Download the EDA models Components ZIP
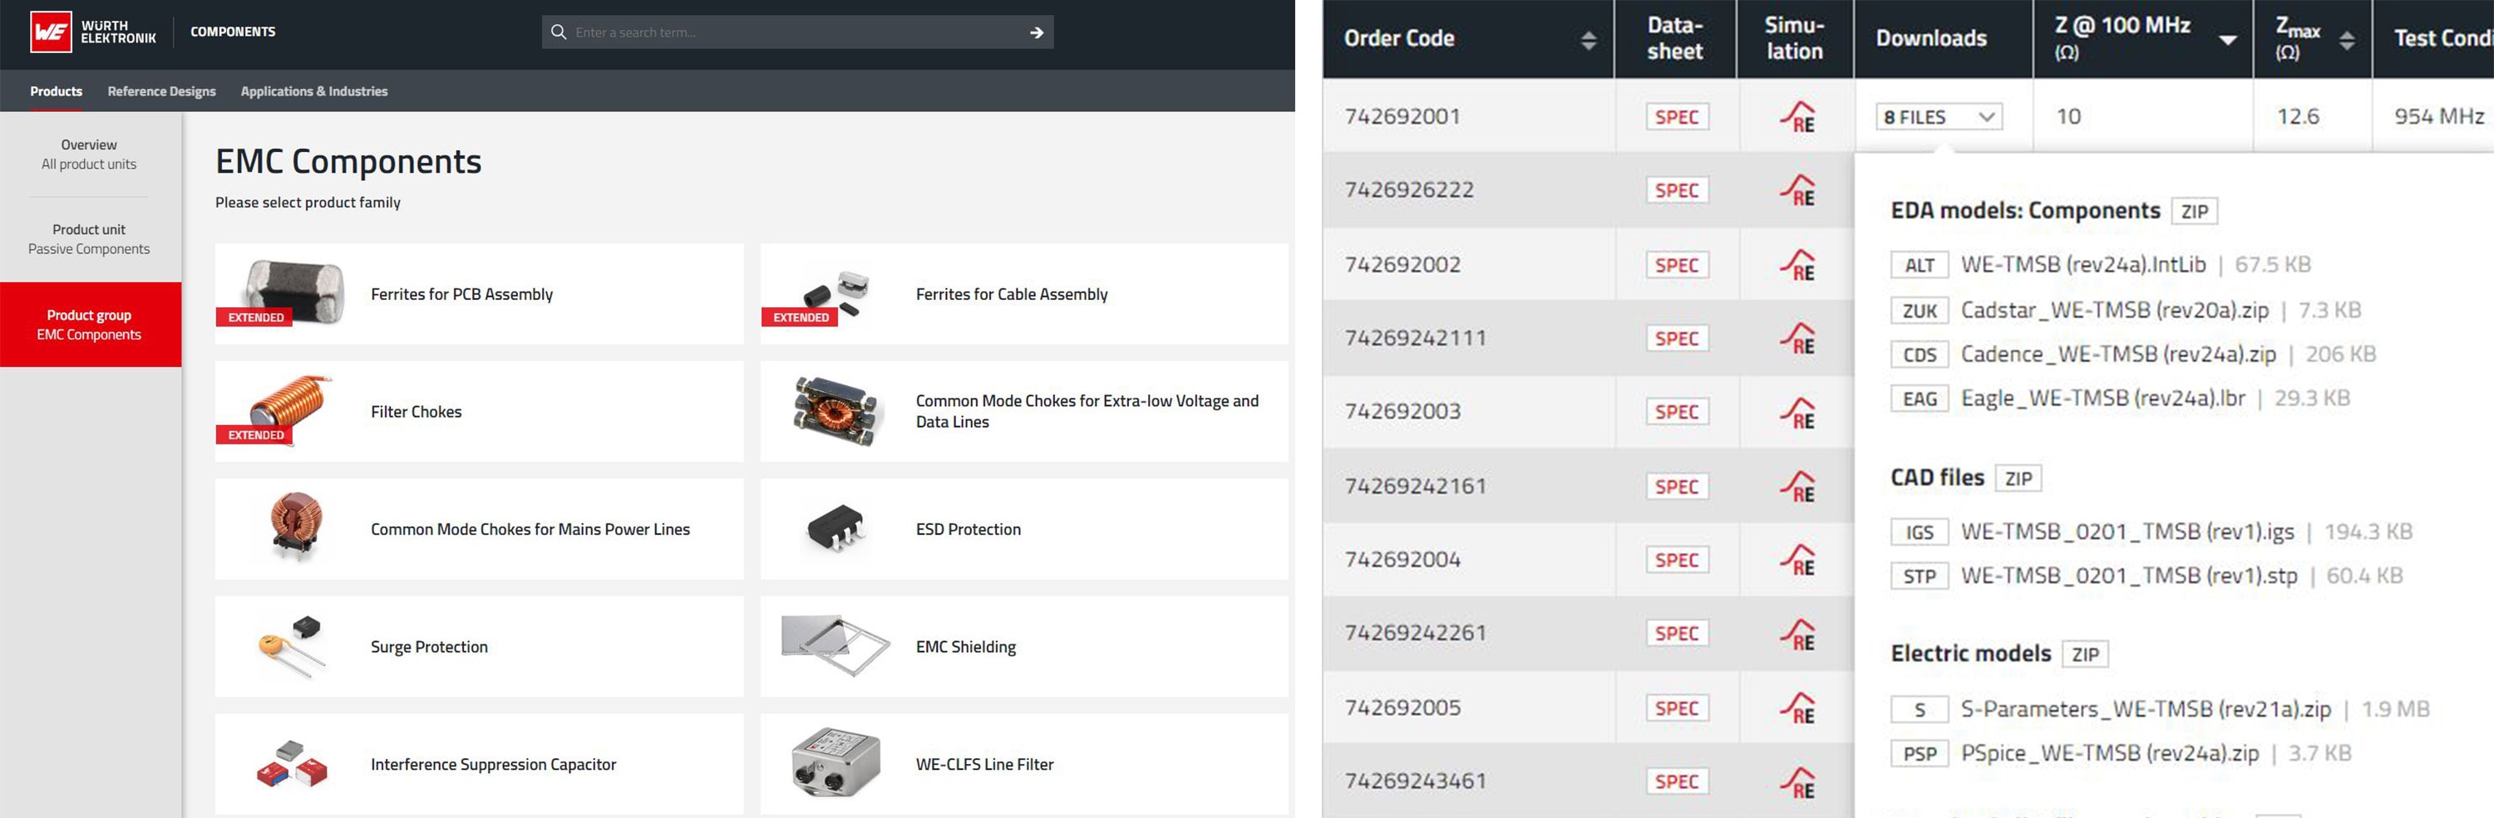 click(2193, 210)
